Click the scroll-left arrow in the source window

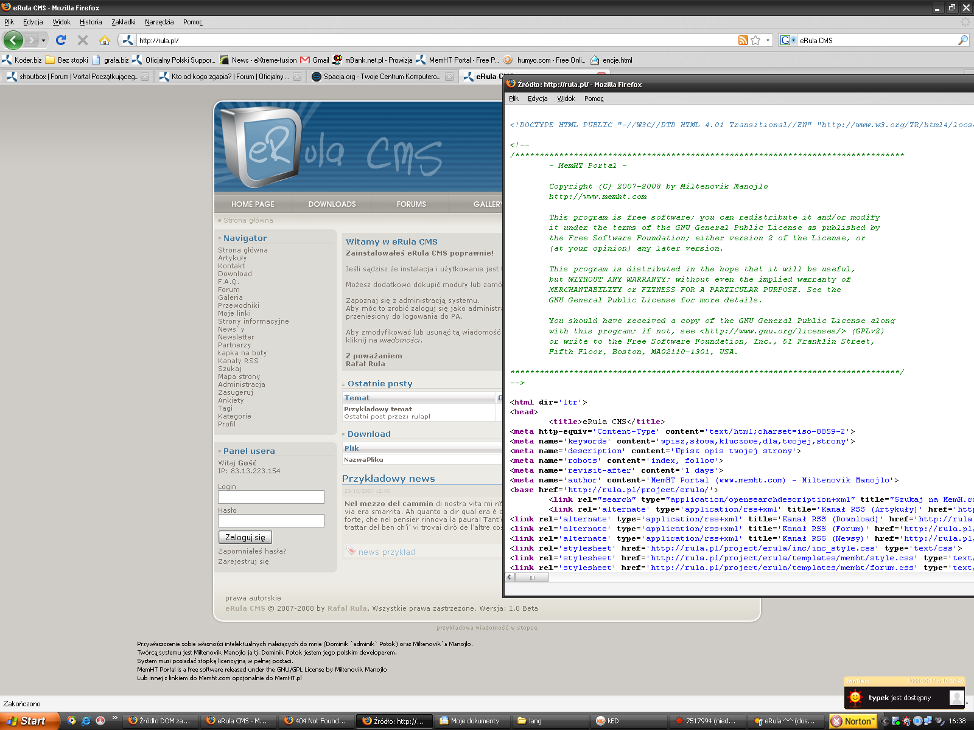tap(510, 577)
